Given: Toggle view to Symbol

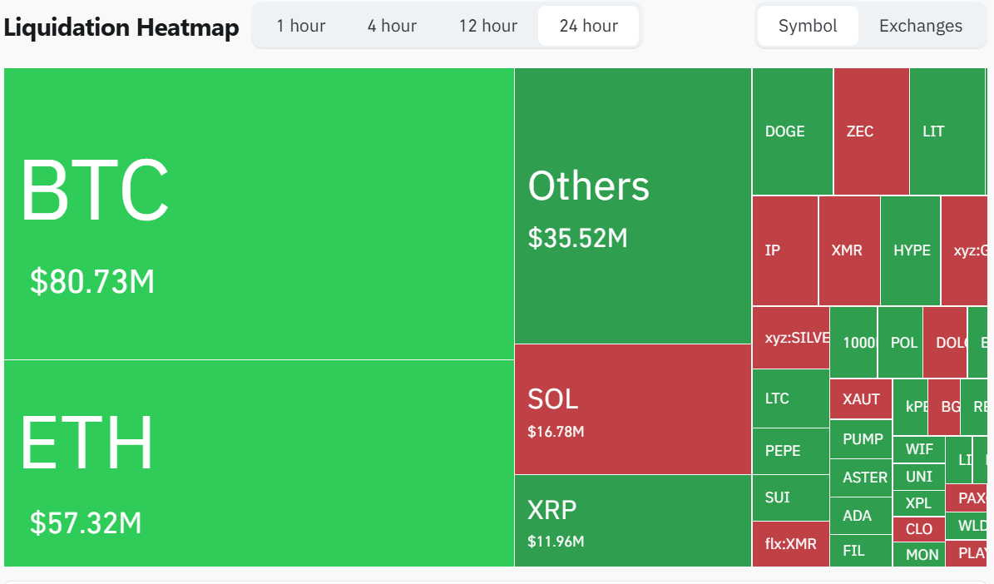Looking at the screenshot, I should coord(808,26).
